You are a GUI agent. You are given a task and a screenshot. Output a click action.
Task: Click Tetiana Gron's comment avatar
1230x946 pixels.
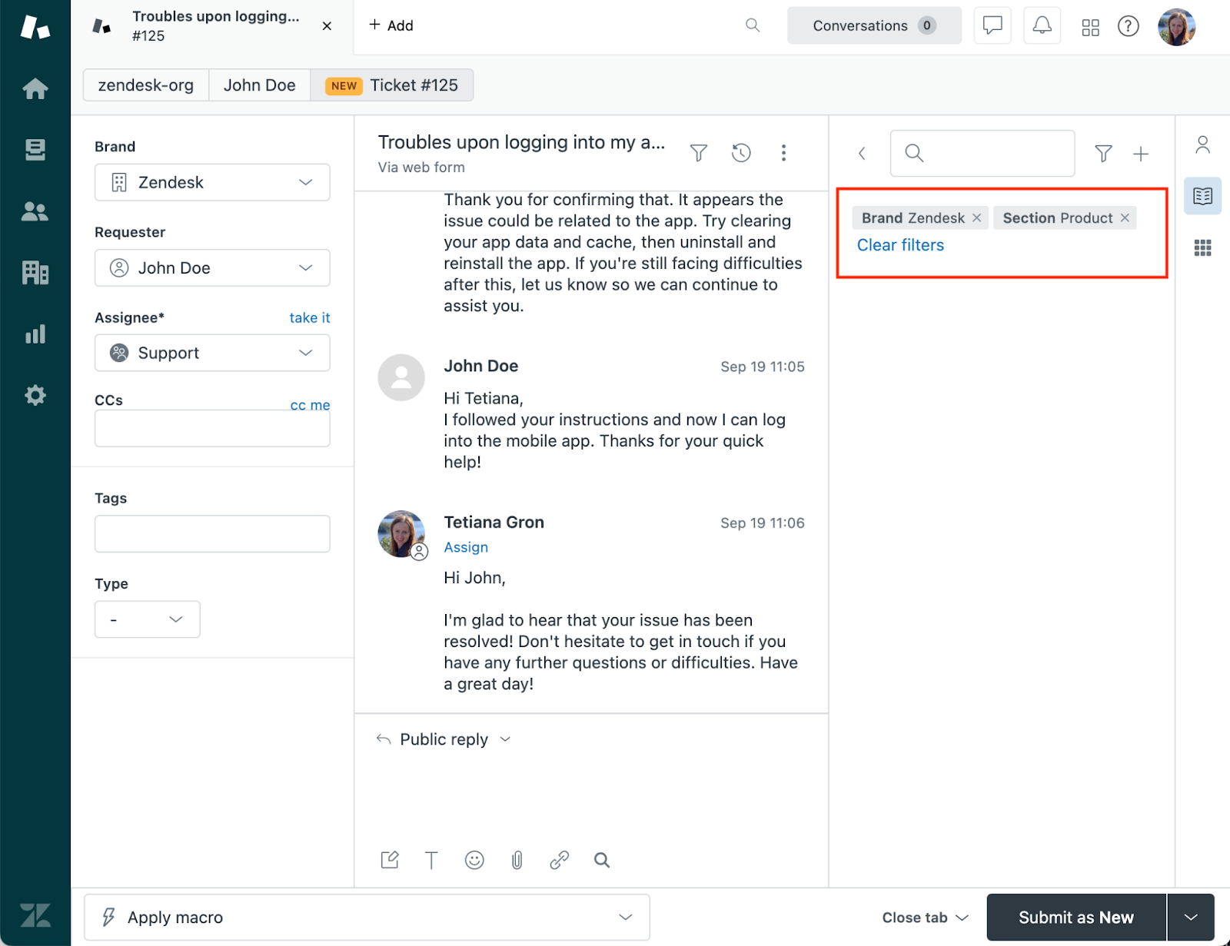click(401, 534)
